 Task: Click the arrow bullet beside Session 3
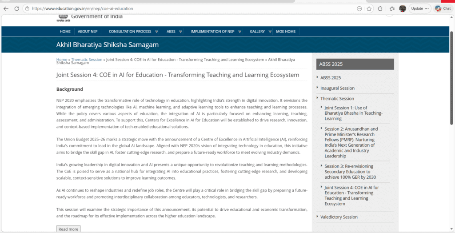(x=322, y=165)
